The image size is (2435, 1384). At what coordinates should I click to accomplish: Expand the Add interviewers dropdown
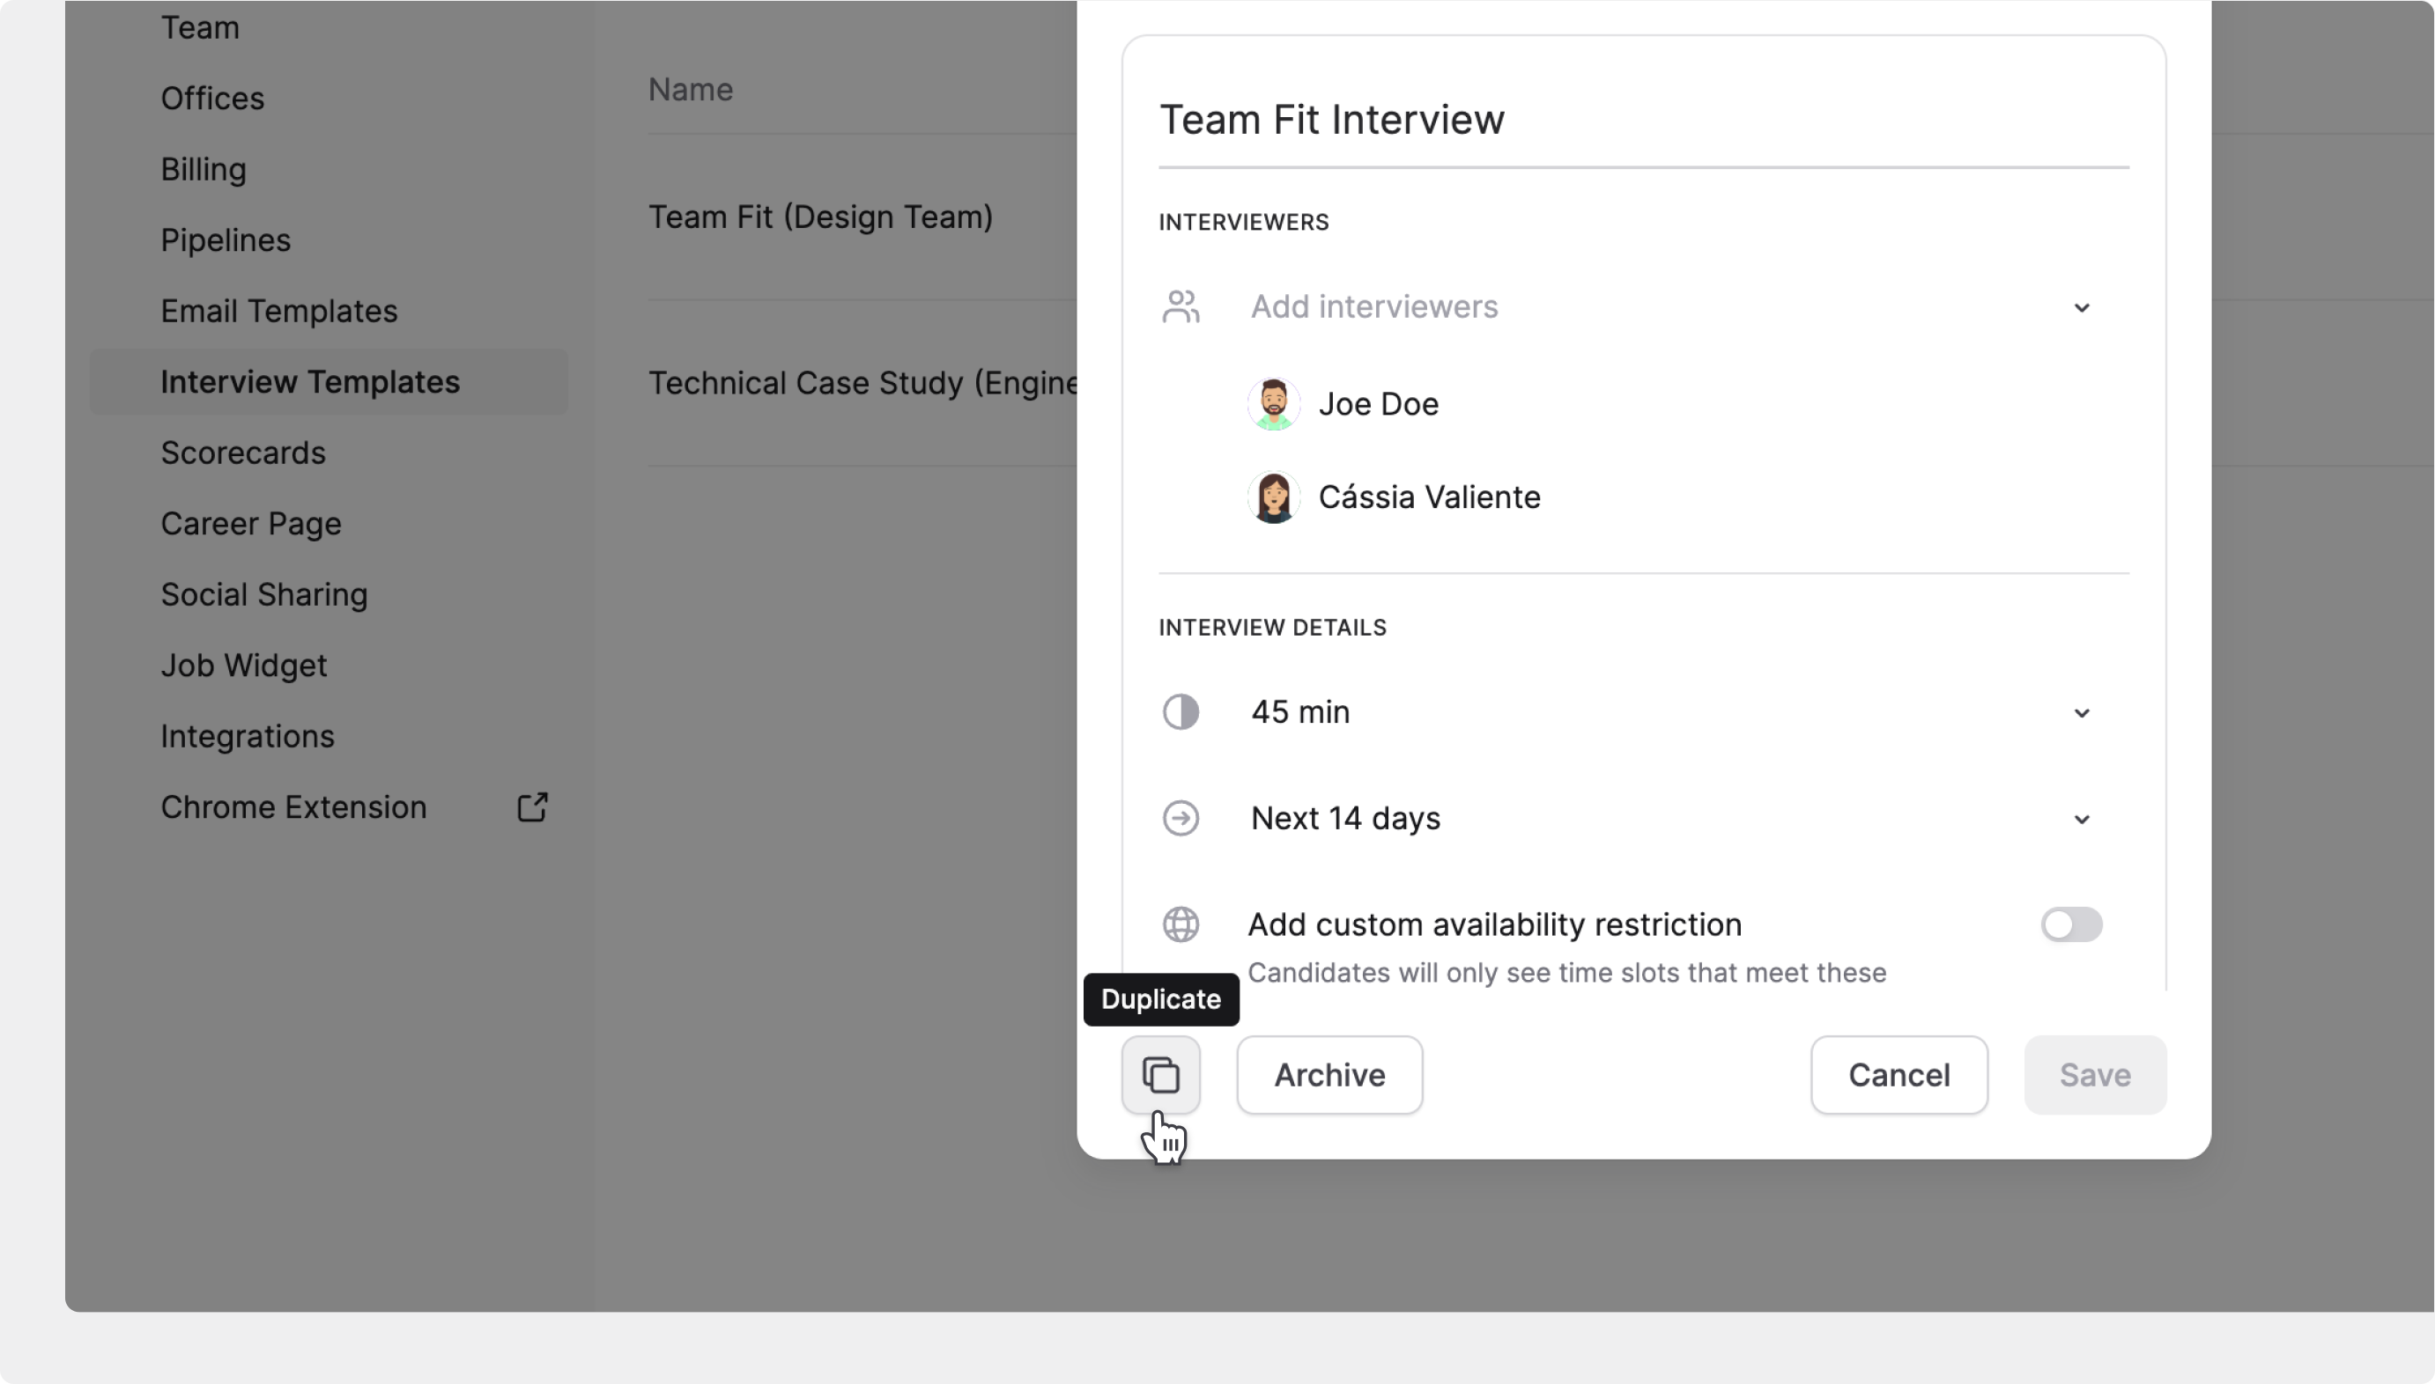click(x=2080, y=307)
